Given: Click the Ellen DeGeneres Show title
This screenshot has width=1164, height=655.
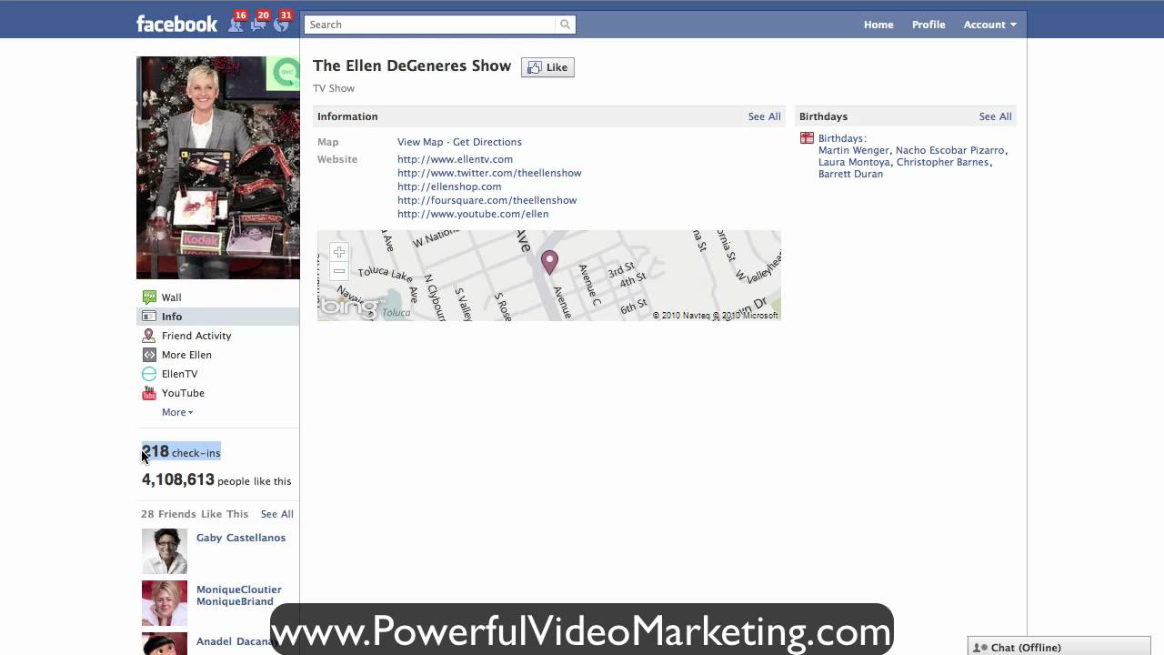Looking at the screenshot, I should pos(412,65).
